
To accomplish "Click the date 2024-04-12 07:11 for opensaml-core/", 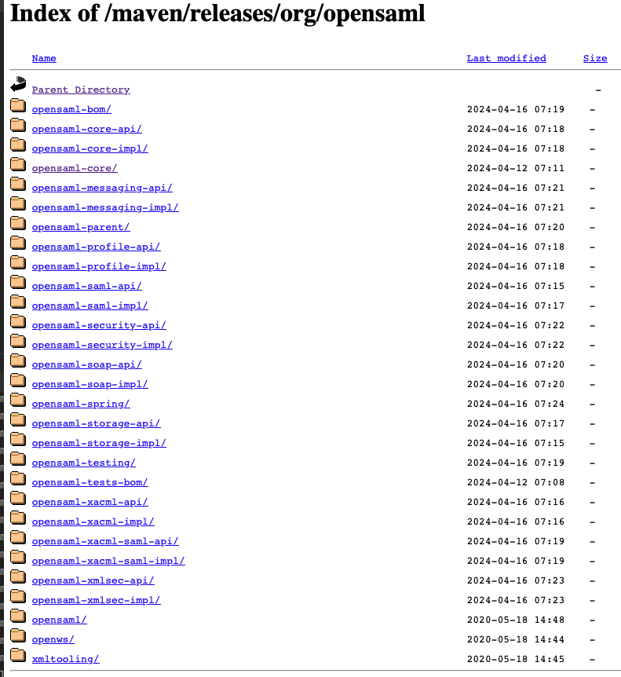I will [516, 168].
